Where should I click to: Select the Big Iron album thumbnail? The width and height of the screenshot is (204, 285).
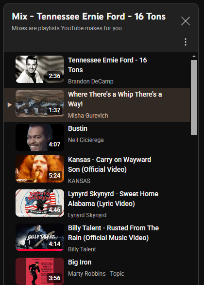tap(40, 271)
